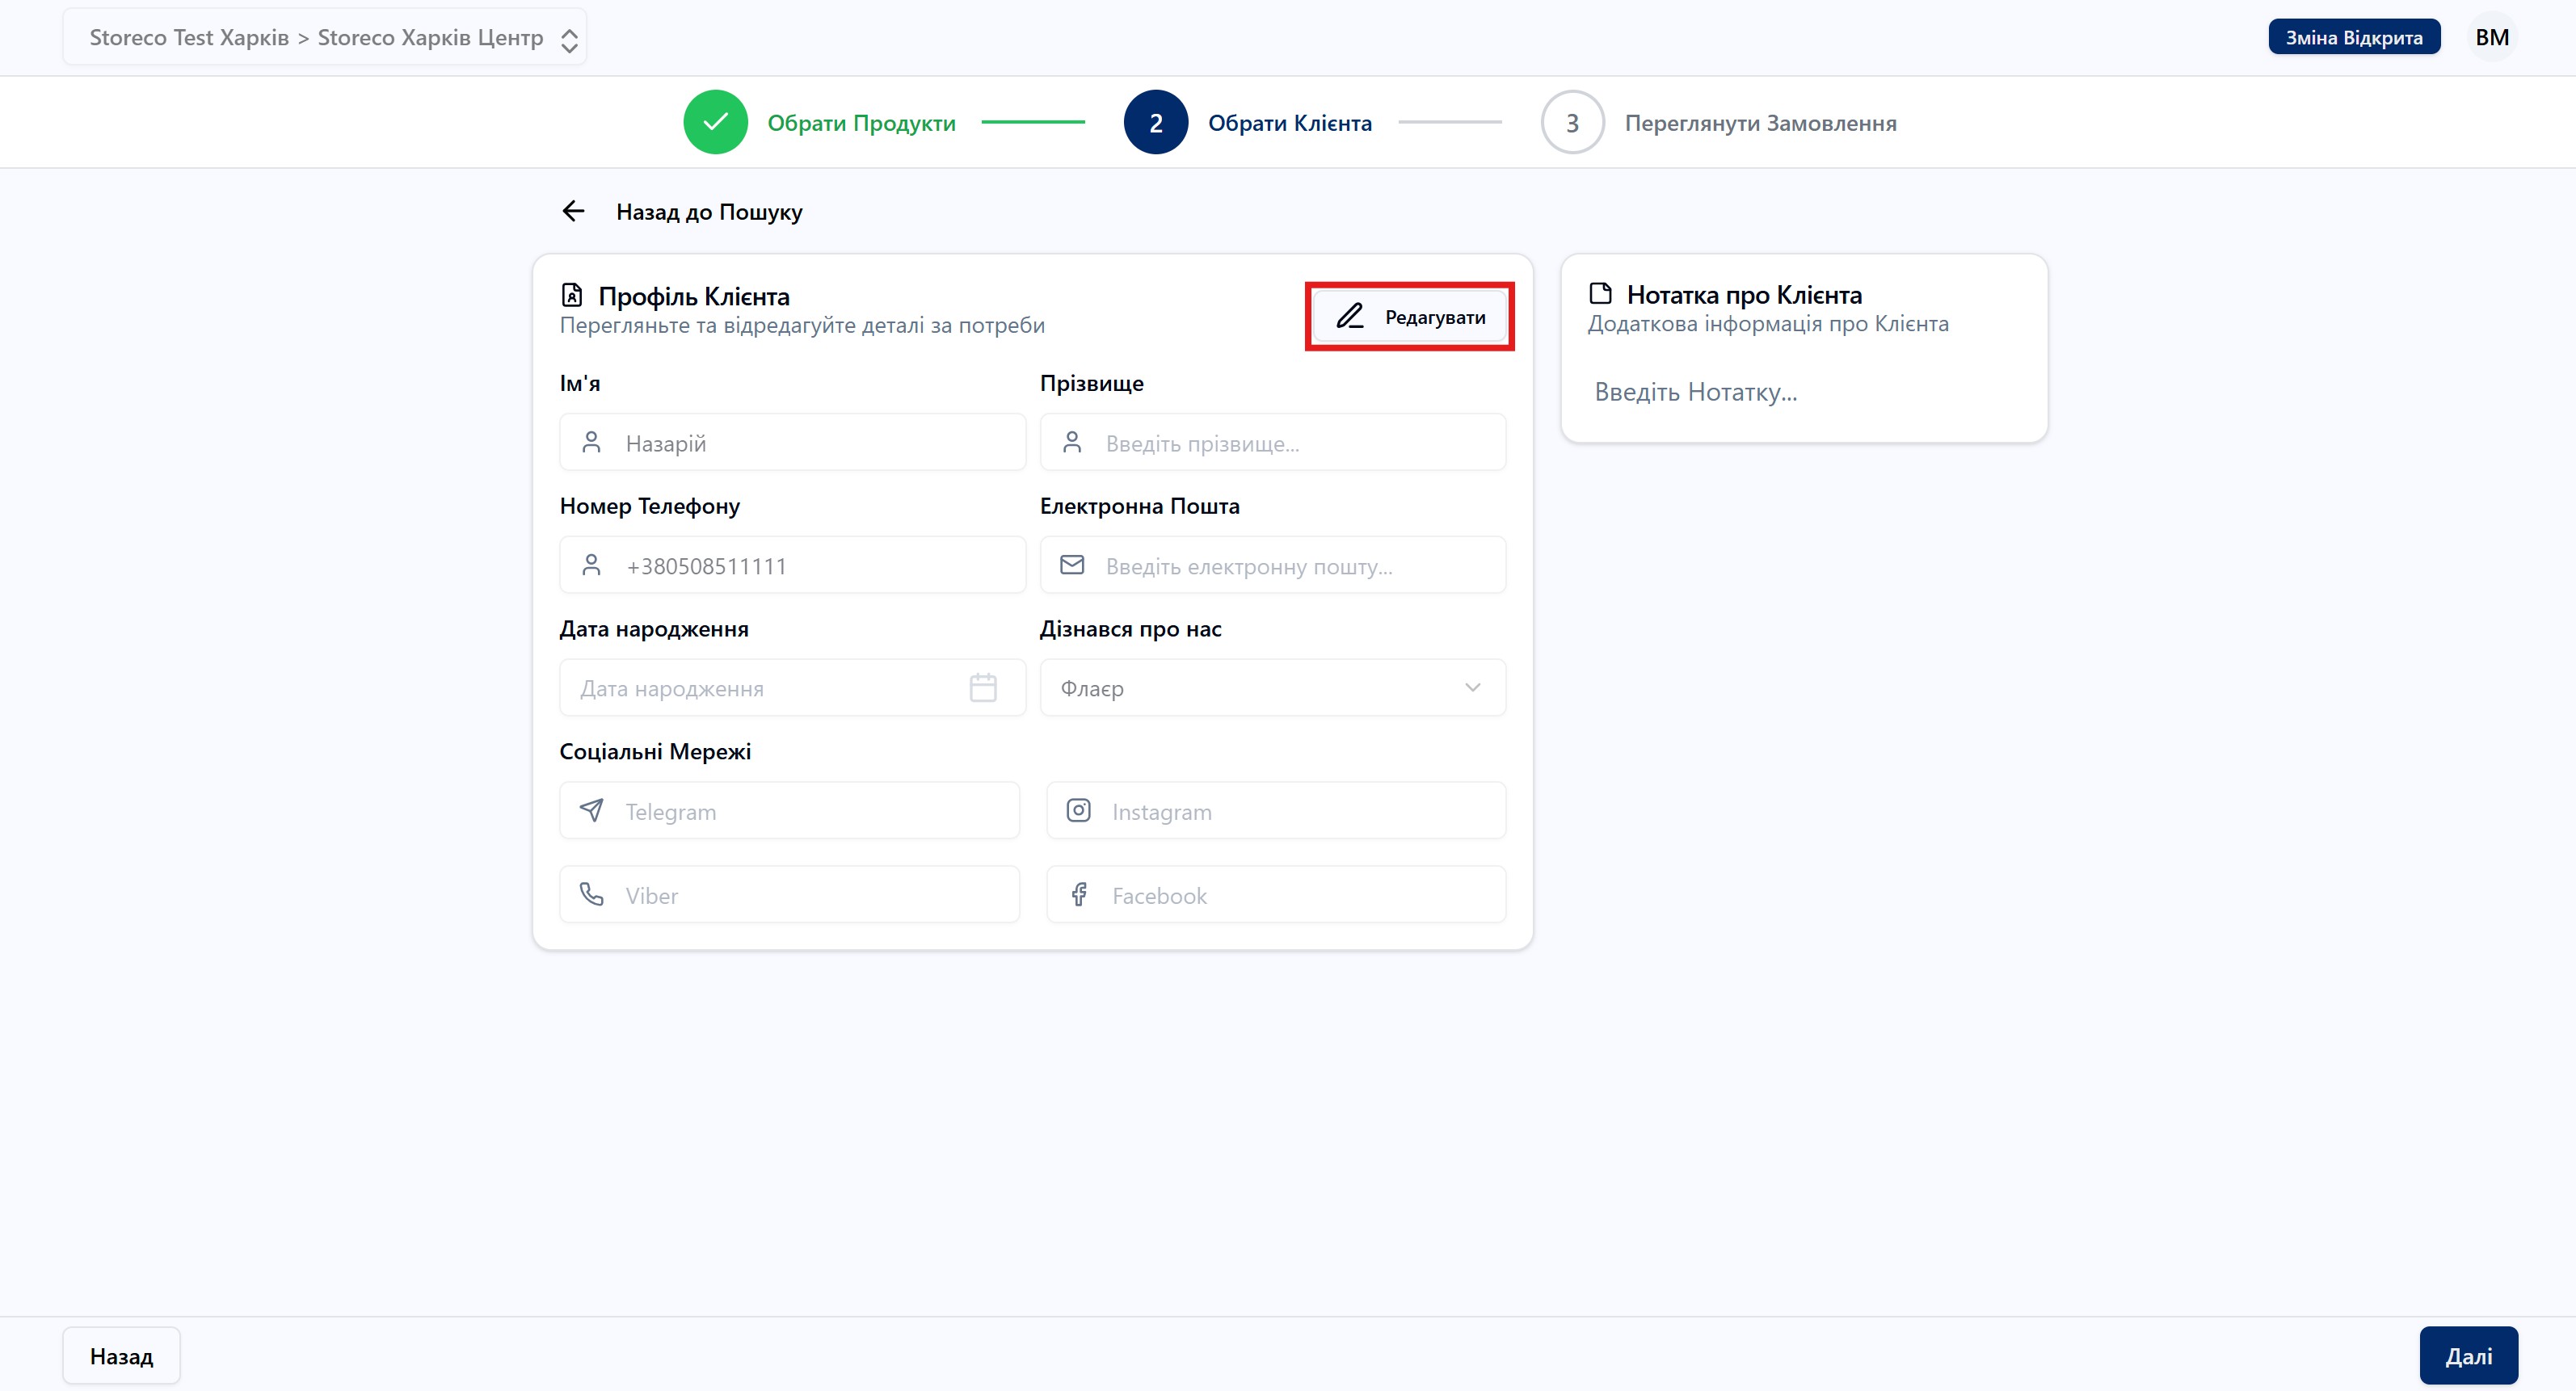The image size is (2576, 1391).
Task: Open the Дізнався про нас dropdown
Action: coord(1271,688)
